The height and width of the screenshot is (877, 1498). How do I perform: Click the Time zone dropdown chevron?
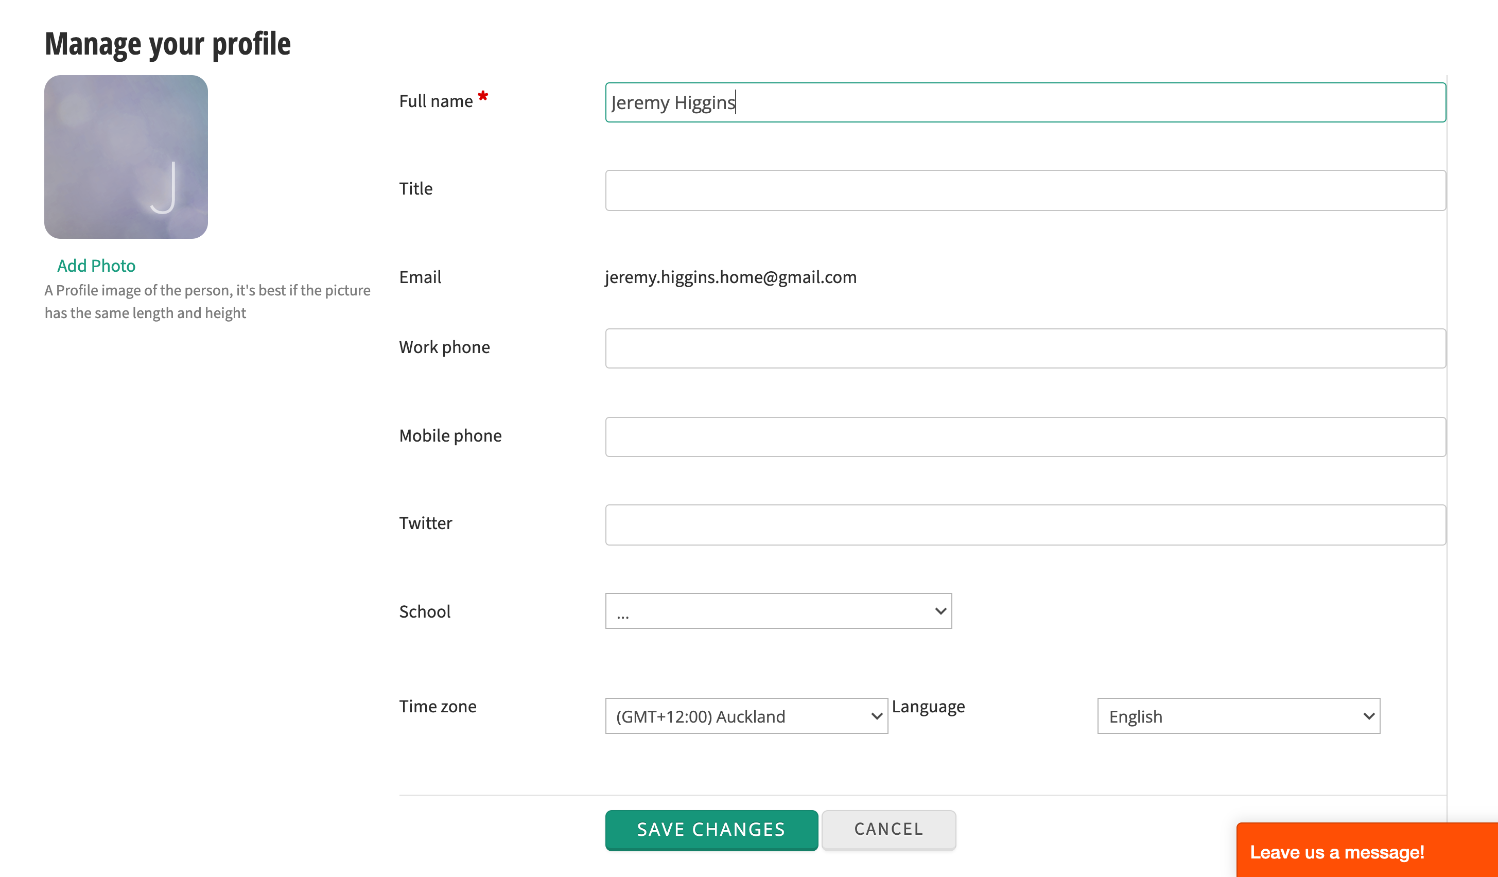click(x=876, y=716)
